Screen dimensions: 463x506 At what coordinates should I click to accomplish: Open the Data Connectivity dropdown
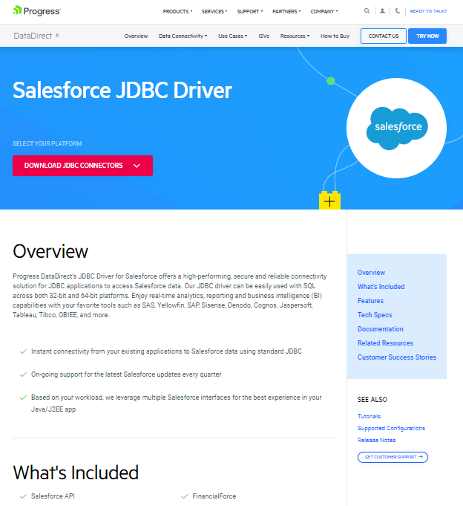183,36
